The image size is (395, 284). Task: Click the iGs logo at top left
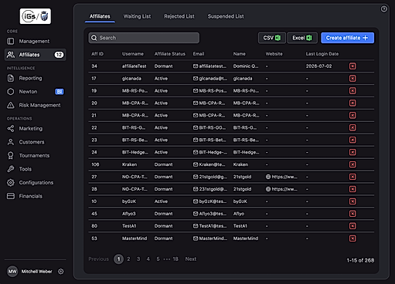pyautogui.click(x=36, y=16)
